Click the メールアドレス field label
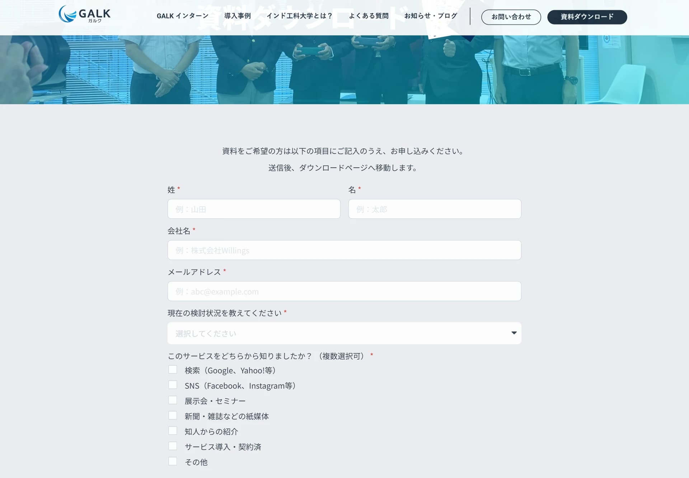The image size is (689, 478). pyautogui.click(x=194, y=272)
